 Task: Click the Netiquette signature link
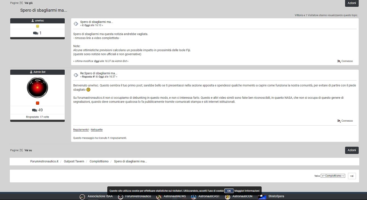[x=97, y=130]
